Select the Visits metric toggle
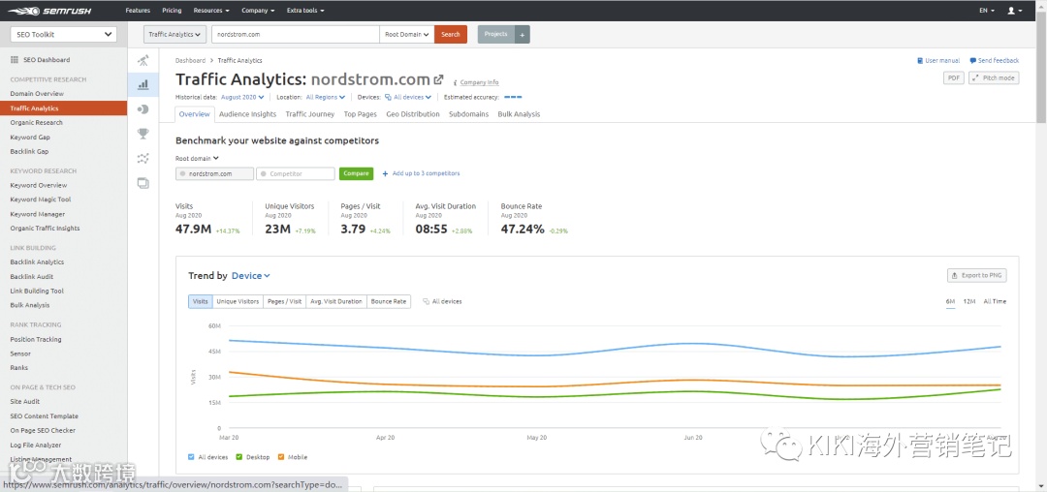Viewport: 1047px width, 492px height. click(x=201, y=301)
